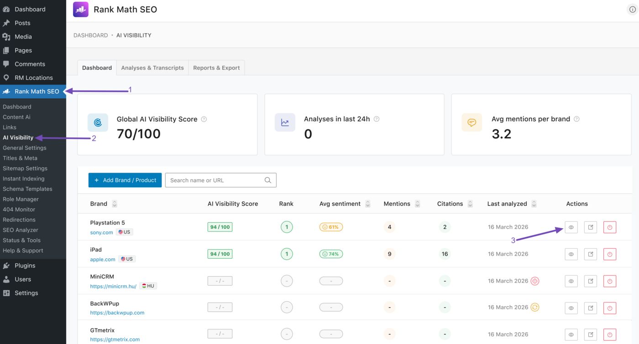Click help icon beside Global AI Visibility Score
The height and width of the screenshot is (344, 639).
(x=204, y=119)
